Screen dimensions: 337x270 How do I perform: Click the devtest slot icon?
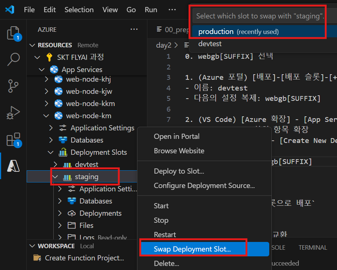(x=67, y=165)
